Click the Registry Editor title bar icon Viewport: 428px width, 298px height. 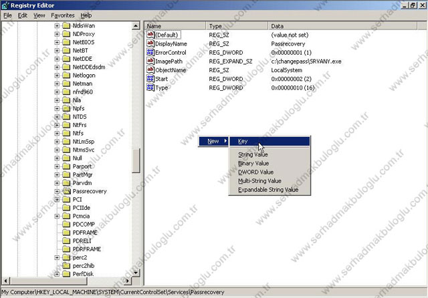5,5
